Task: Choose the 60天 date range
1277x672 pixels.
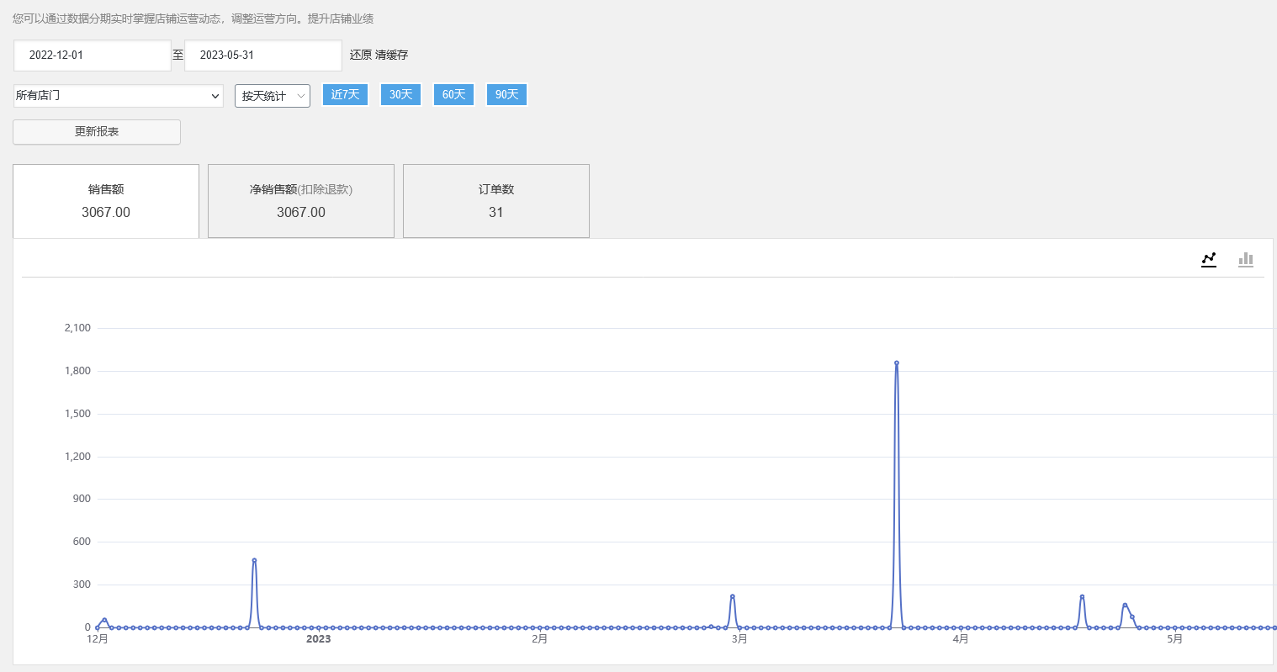Action: pyautogui.click(x=453, y=94)
